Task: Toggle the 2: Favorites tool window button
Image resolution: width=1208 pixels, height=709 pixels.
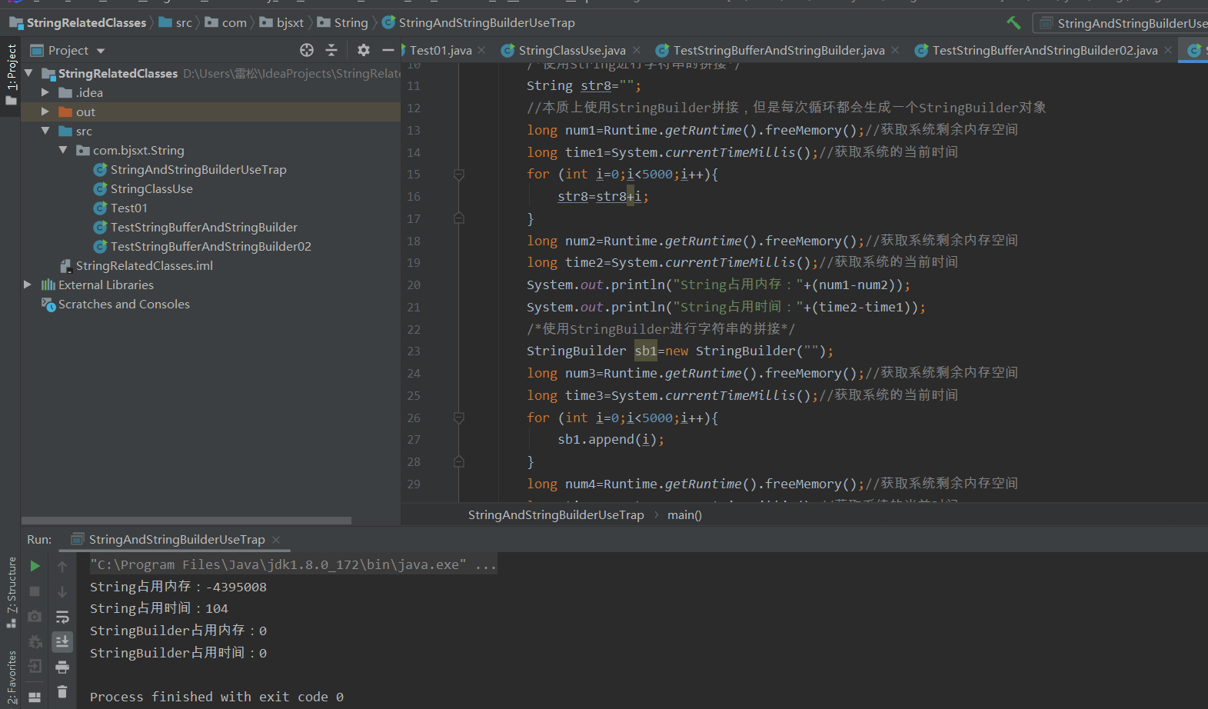Action: [x=11, y=678]
